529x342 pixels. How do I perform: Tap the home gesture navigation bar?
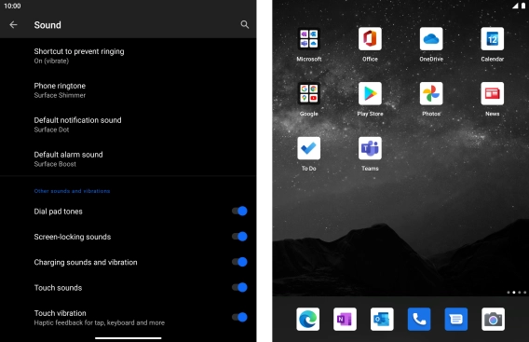pos(129,338)
